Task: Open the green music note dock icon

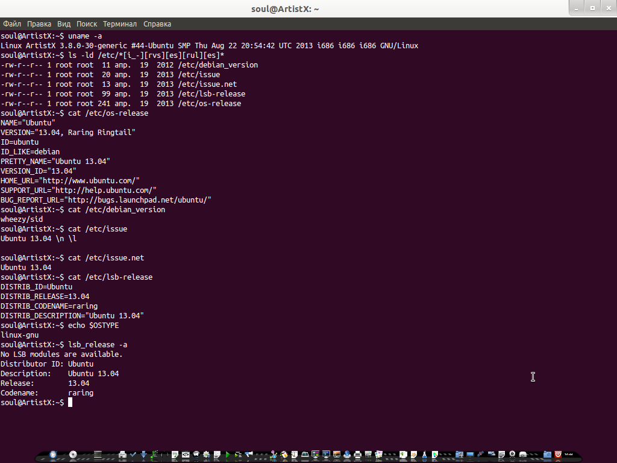Action: (155, 455)
